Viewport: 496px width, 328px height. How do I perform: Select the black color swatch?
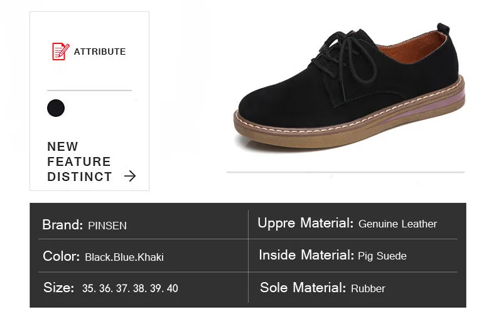(x=56, y=108)
